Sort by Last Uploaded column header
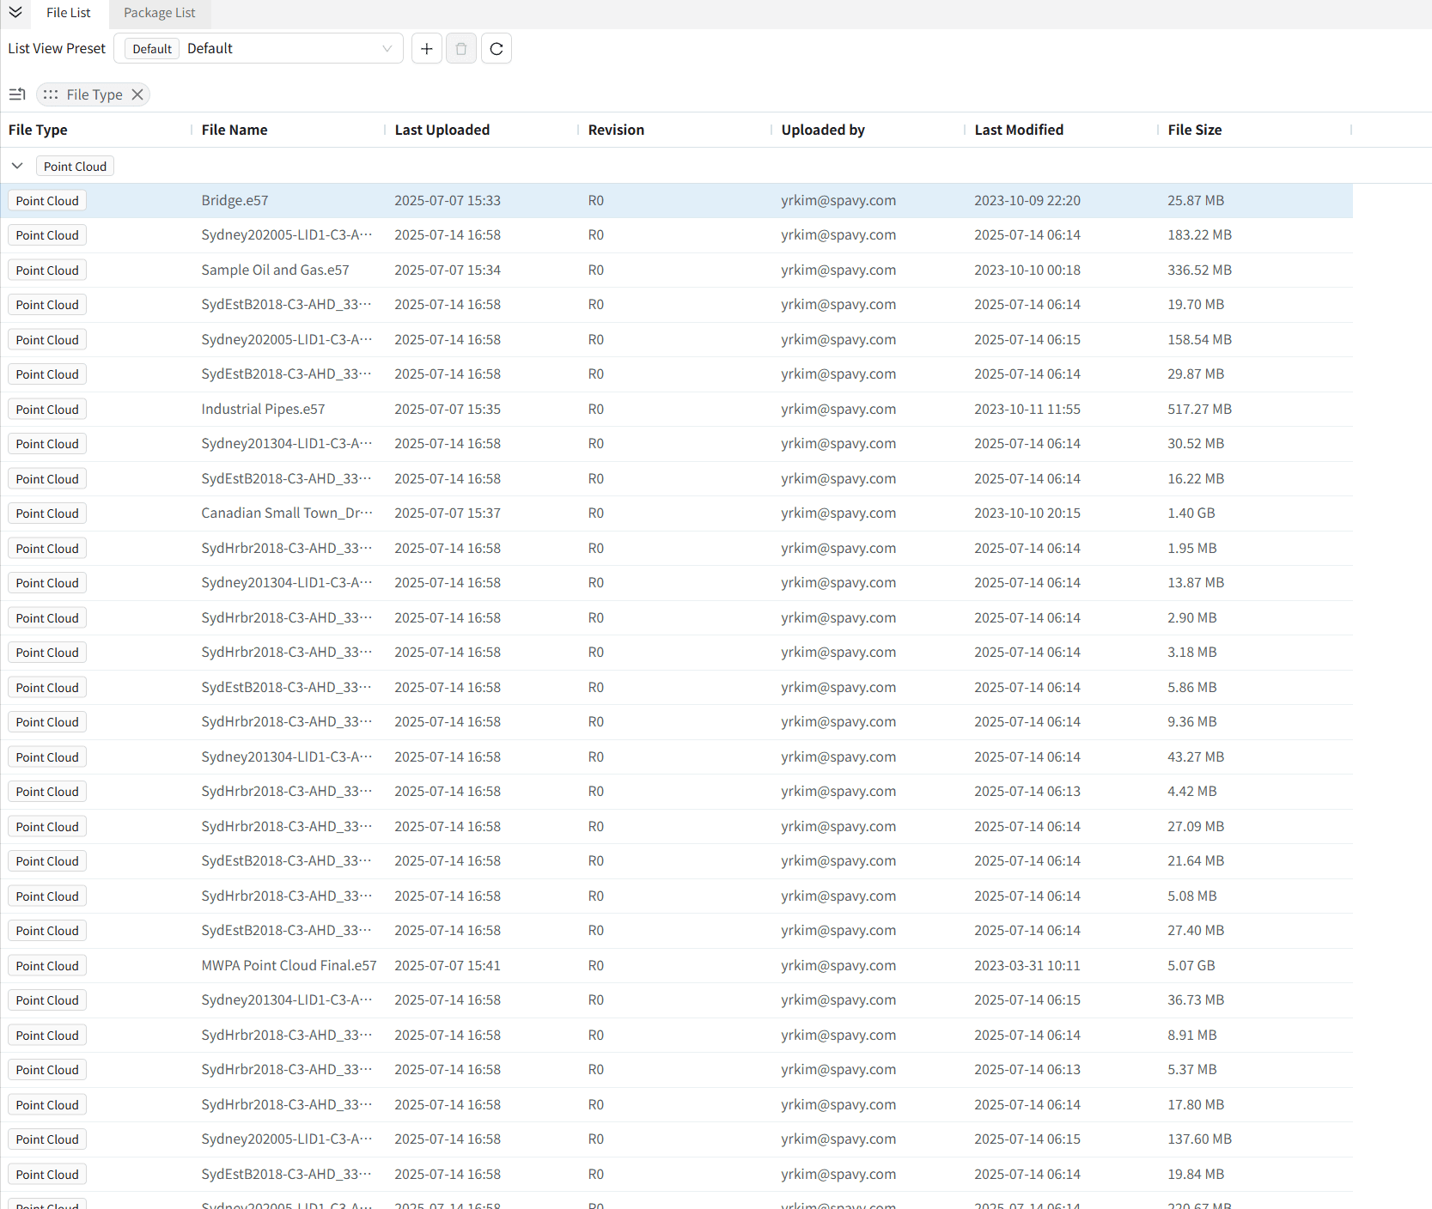Image resolution: width=1432 pixels, height=1209 pixels. tap(442, 130)
